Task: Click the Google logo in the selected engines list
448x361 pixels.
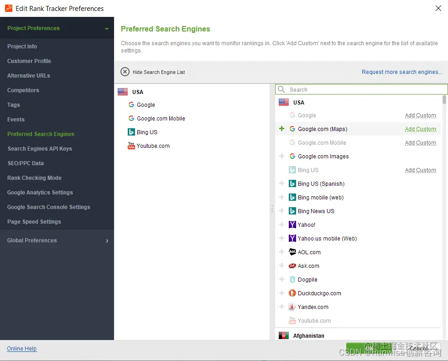Action: coord(131,105)
